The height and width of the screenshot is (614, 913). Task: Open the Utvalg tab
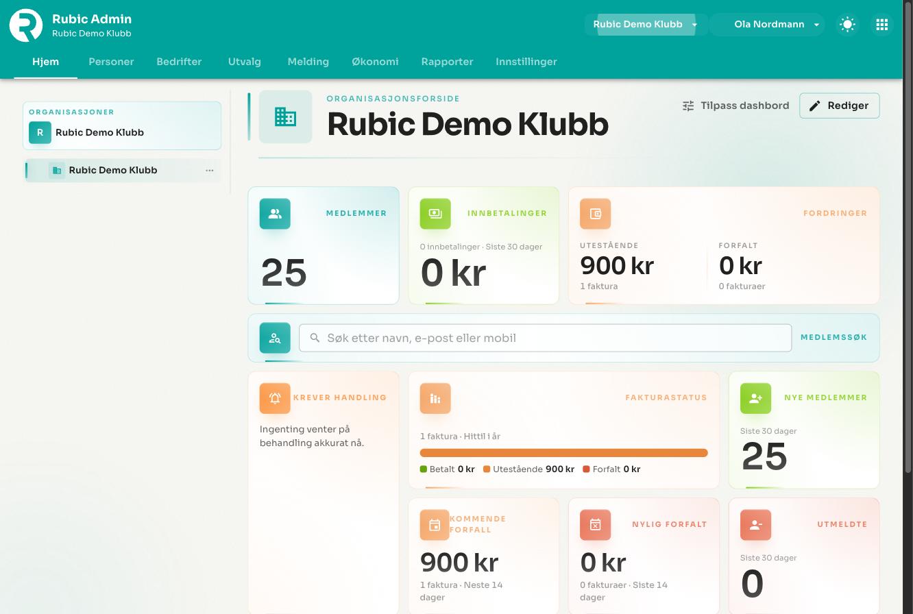(245, 62)
